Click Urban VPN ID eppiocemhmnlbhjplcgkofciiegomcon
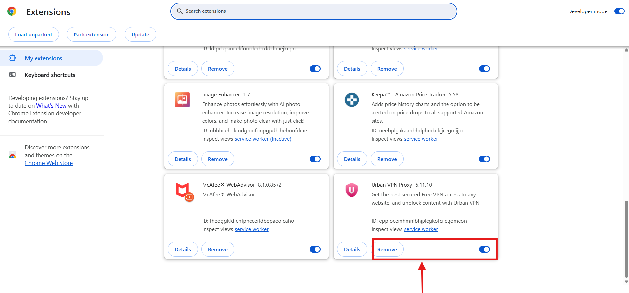 tap(419, 221)
